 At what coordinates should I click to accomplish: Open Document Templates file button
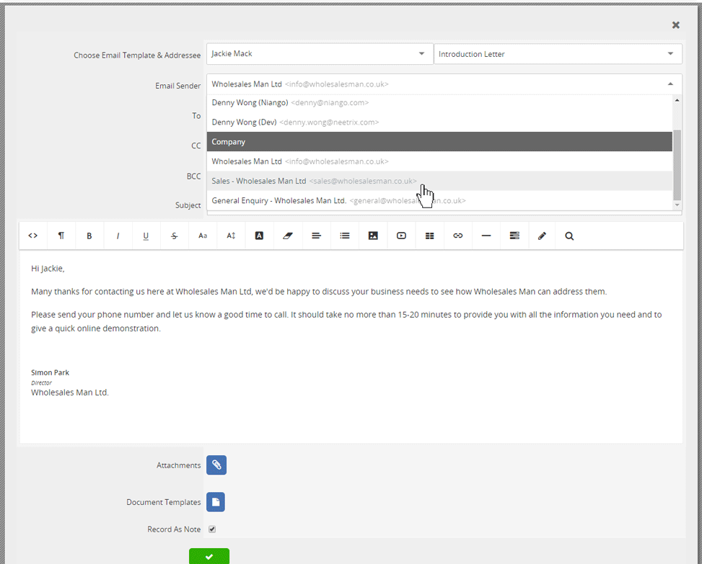point(216,502)
